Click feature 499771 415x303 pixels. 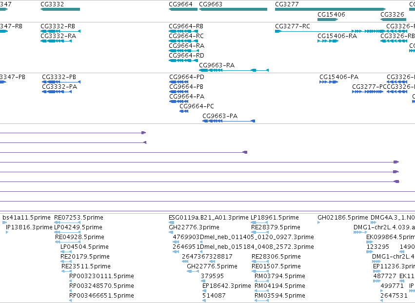[x=382, y=291]
